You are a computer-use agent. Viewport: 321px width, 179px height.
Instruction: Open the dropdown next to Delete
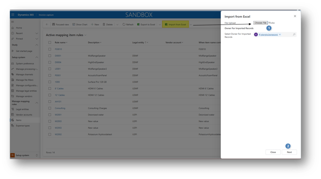tap(117, 25)
